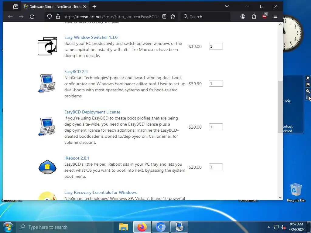Click the iReboot police cap icon
This screenshot has height=233, width=311.
tap(47, 167)
